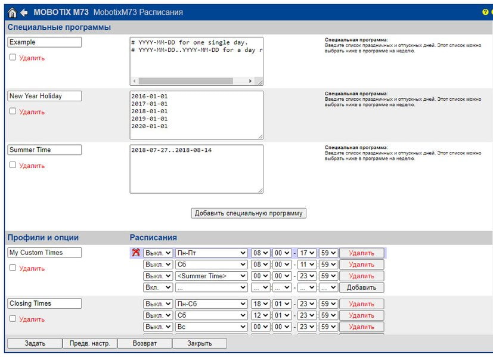The height and width of the screenshot is (357, 493).
Task: Tick the delete checkbox under Example
Action: 13,57
